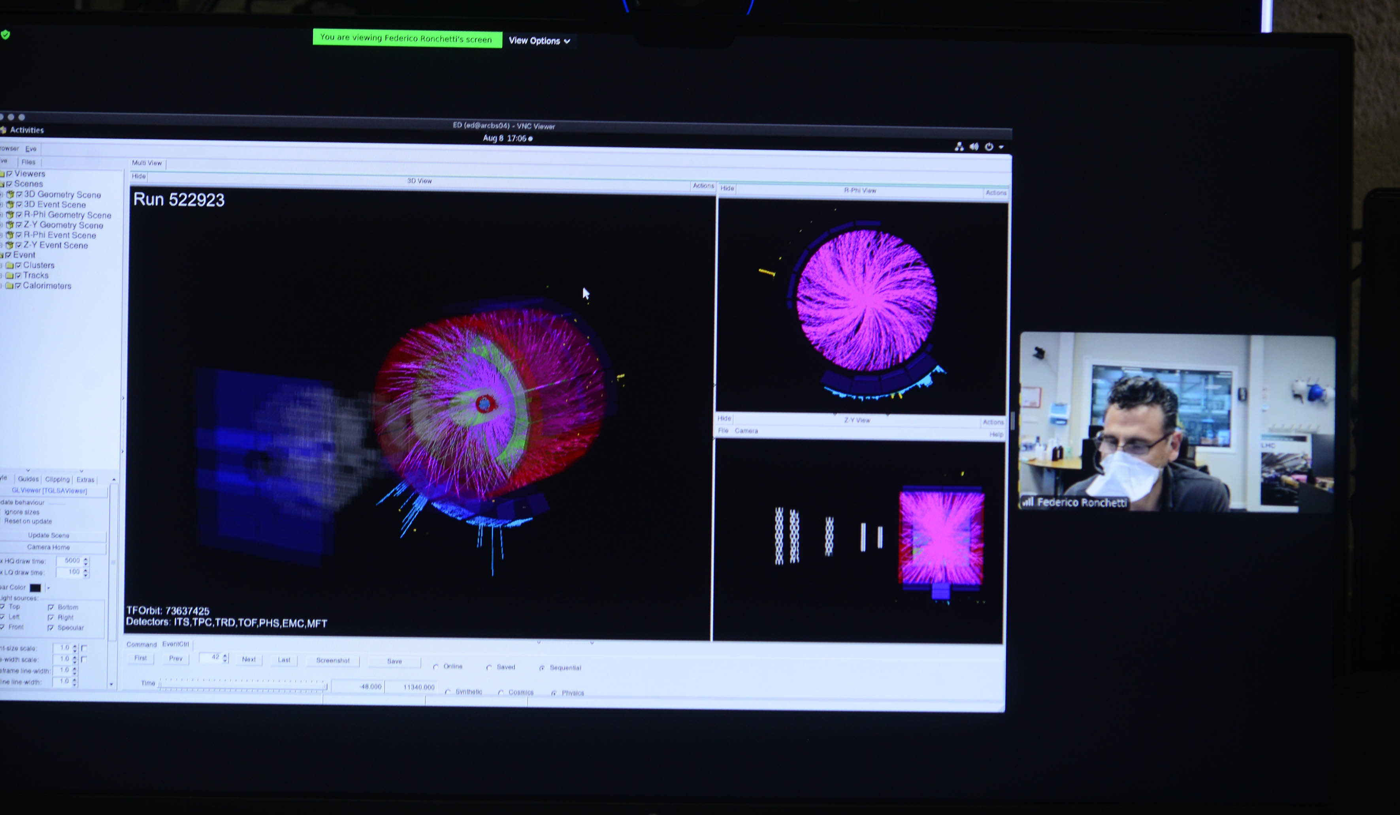The image size is (1400, 815).
Task: Click the Clusters folder icon
Action: (x=9, y=265)
